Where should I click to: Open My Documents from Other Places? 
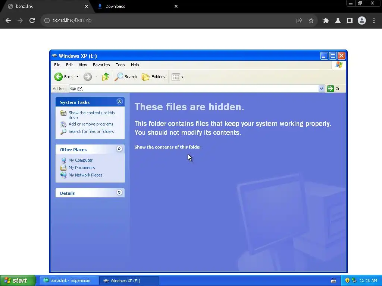(82, 168)
